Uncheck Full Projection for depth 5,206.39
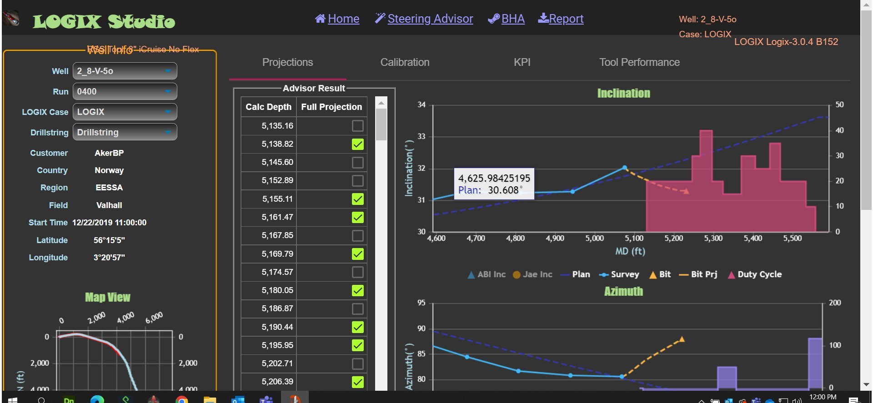Viewport: 873px width, 403px height. pos(358,382)
